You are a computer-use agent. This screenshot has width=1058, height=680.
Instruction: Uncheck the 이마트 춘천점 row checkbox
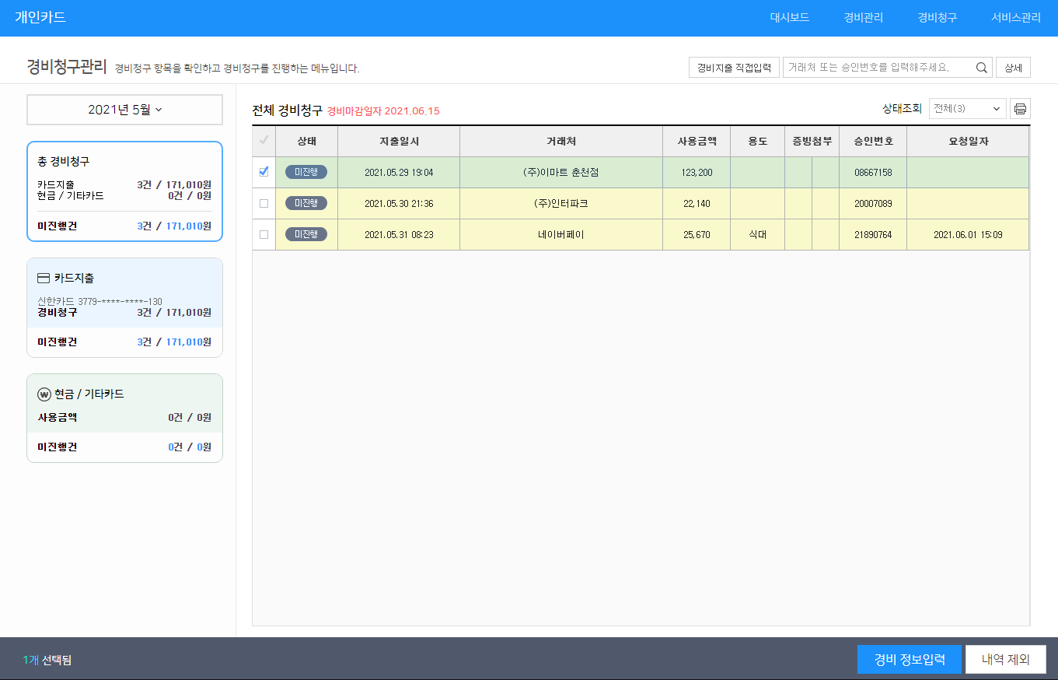tap(264, 172)
